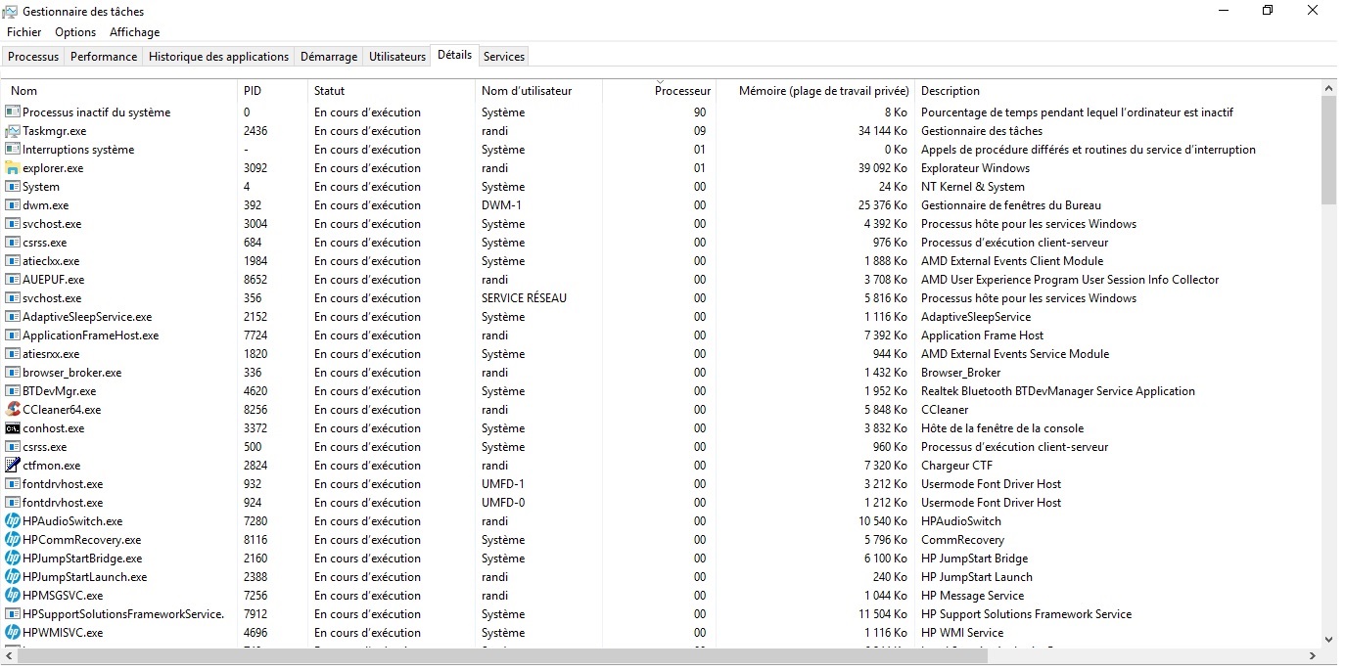The width and height of the screenshot is (1345, 671).
Task: Sort by the Processeur column header
Action: (x=681, y=91)
